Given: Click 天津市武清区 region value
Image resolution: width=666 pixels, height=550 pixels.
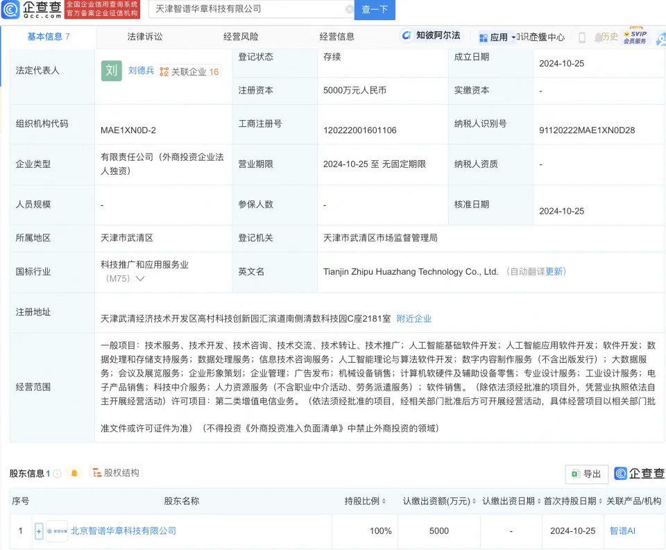Looking at the screenshot, I should click(x=126, y=238).
